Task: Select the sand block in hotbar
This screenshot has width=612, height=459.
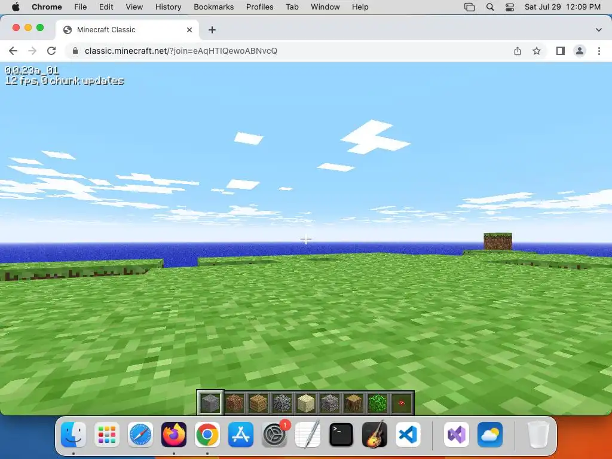Action: point(306,403)
